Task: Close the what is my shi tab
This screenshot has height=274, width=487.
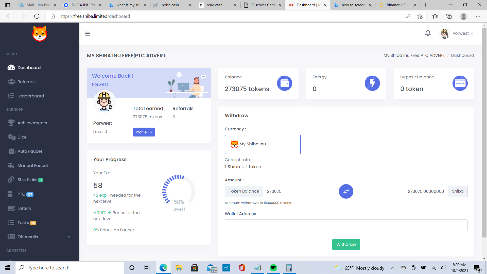Action: tap(145, 5)
